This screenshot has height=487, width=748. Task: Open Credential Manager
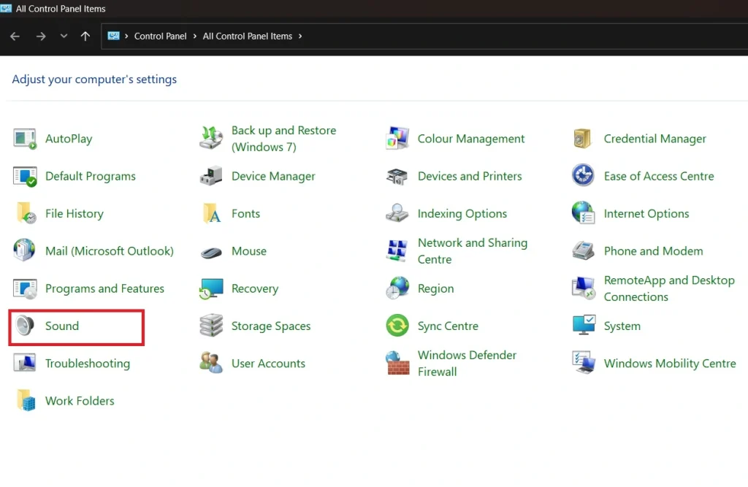(x=654, y=139)
